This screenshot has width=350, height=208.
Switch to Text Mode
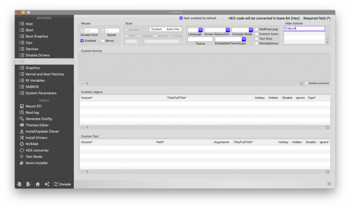pyautogui.click(x=31, y=157)
